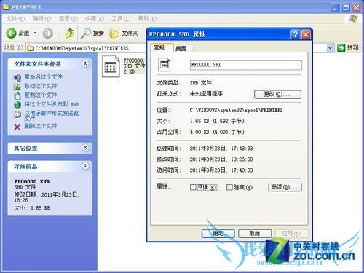Image resolution: width=364 pixels, height=273 pixels.
Task: Collapse the Details panel chevron
Action: pyautogui.click(x=85, y=166)
